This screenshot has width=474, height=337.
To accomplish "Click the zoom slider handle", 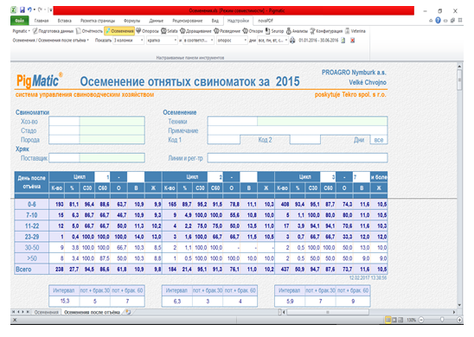I will (442, 320).
